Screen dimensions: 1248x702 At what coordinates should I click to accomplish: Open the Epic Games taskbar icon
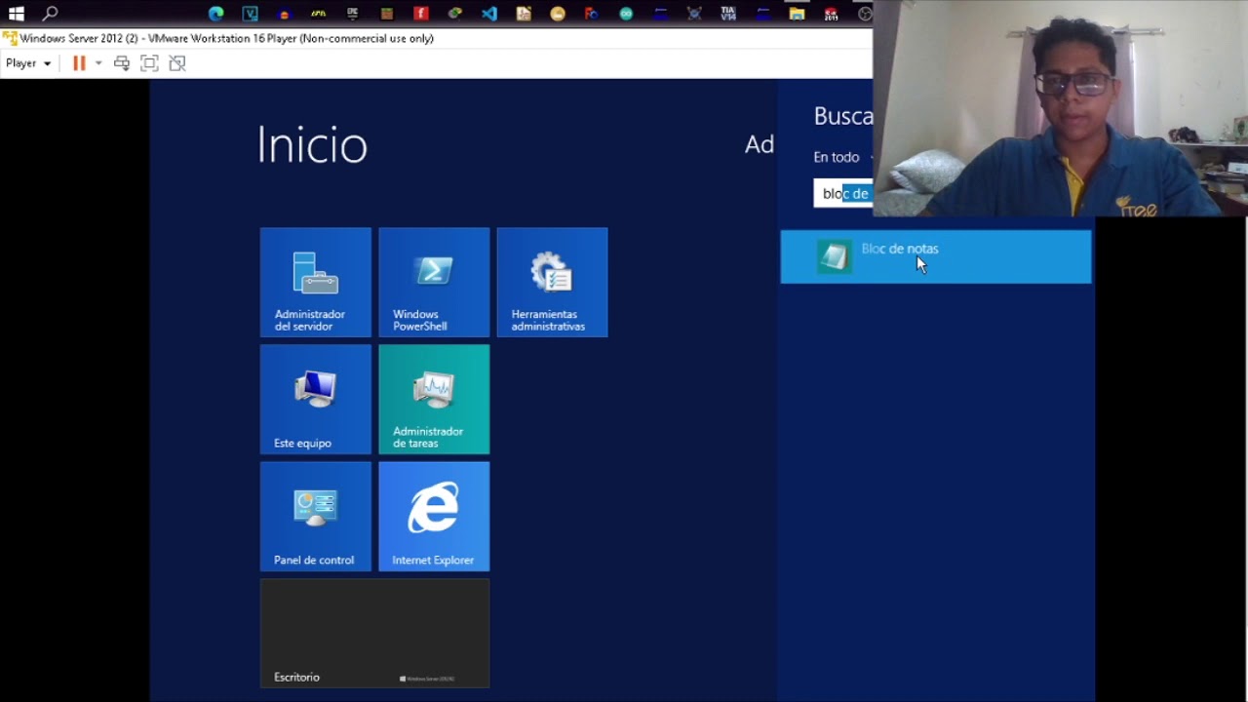coord(353,14)
